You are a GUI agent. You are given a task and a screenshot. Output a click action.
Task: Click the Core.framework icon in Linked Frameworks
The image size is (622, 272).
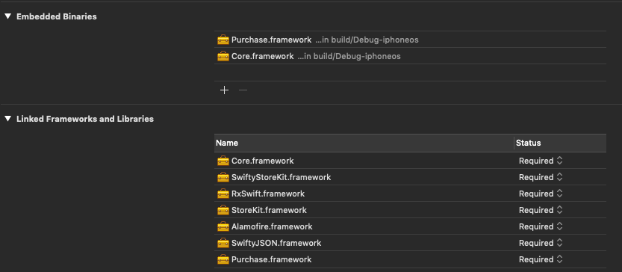coord(223,161)
